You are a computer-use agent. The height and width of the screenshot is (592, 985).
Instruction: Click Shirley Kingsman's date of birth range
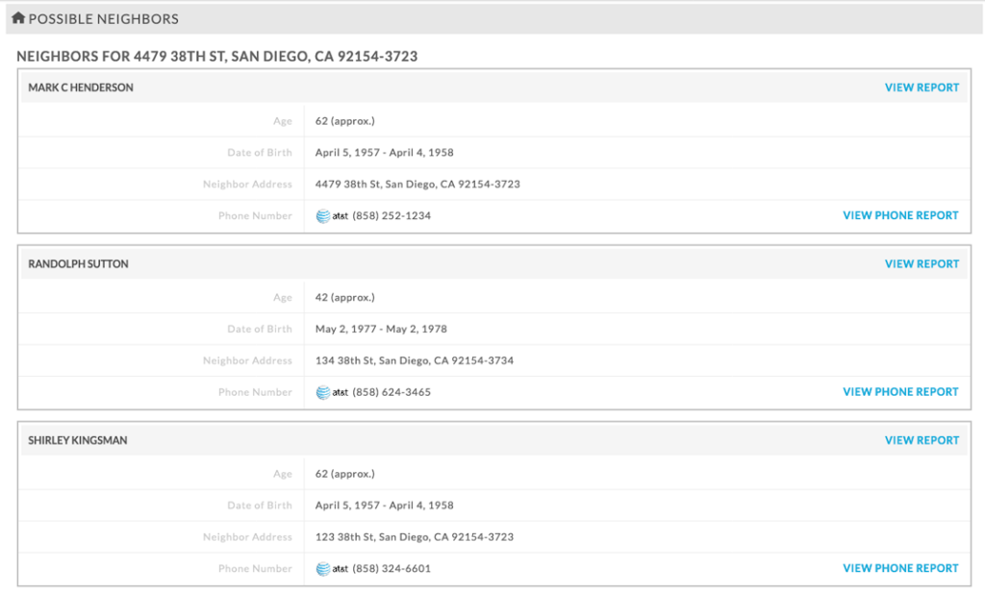pyautogui.click(x=385, y=506)
